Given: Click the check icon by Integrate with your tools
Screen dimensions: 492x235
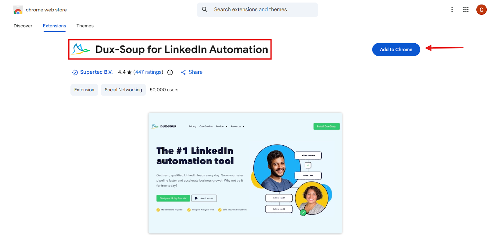Looking at the screenshot, I should click(189, 210).
